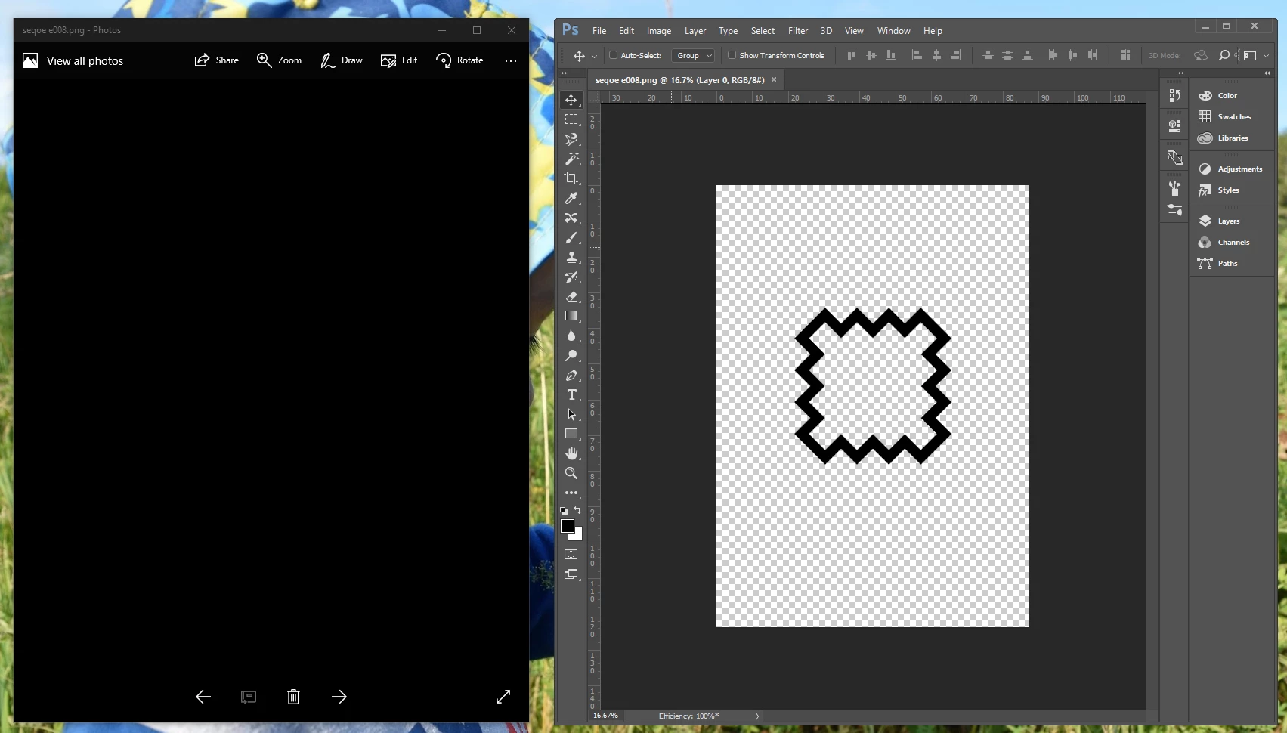
Task: Select the Crop tool
Action: [571, 178]
